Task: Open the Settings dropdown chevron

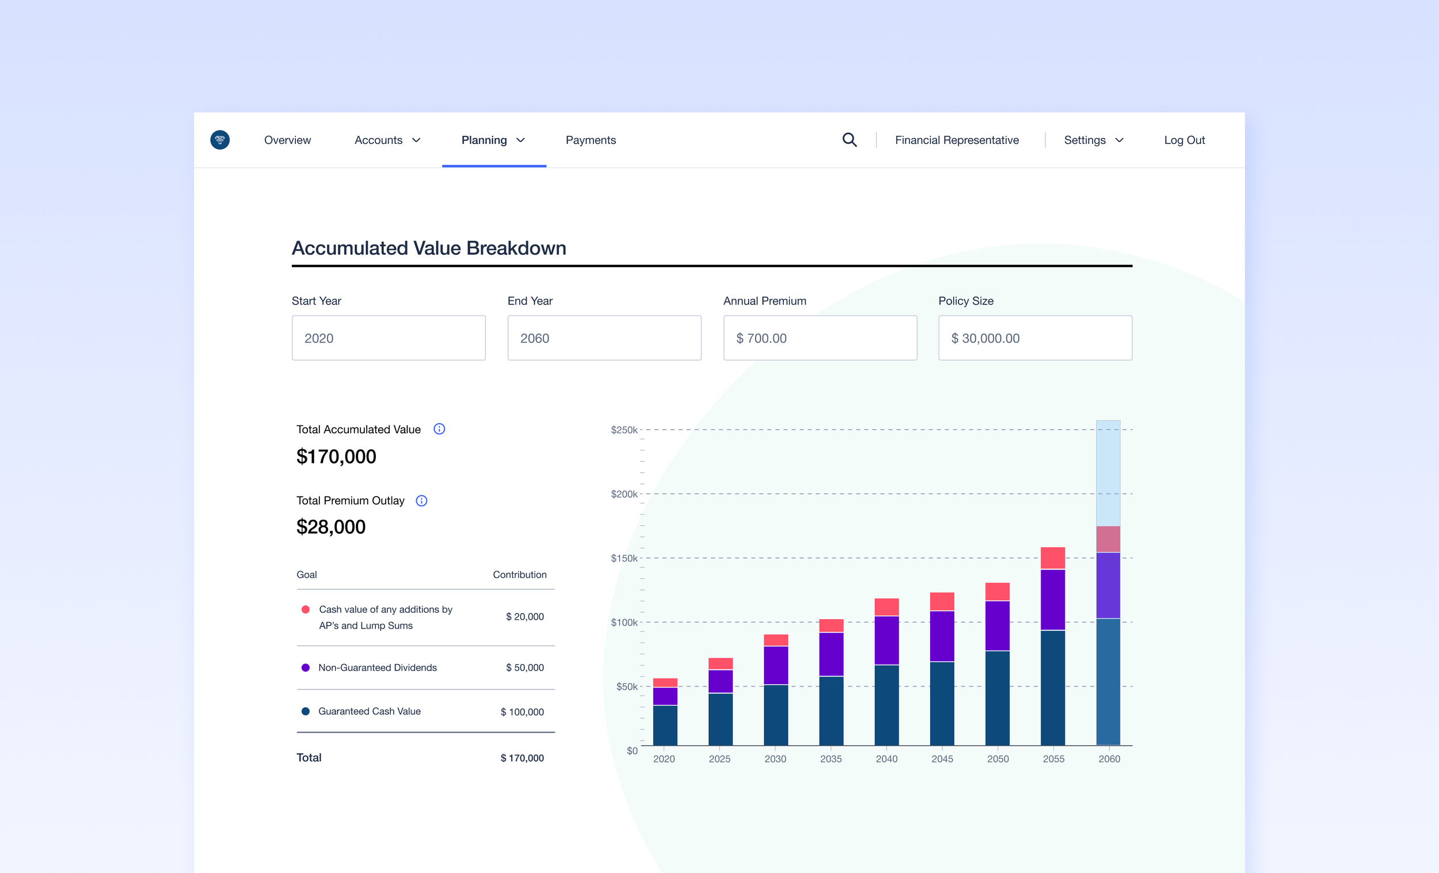Action: 1120,140
